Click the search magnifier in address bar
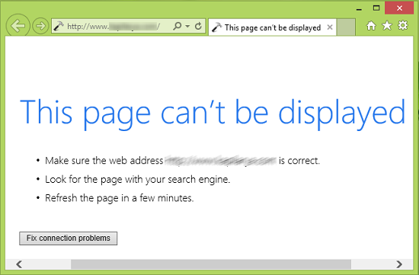The image size is (419, 275). 178,26
